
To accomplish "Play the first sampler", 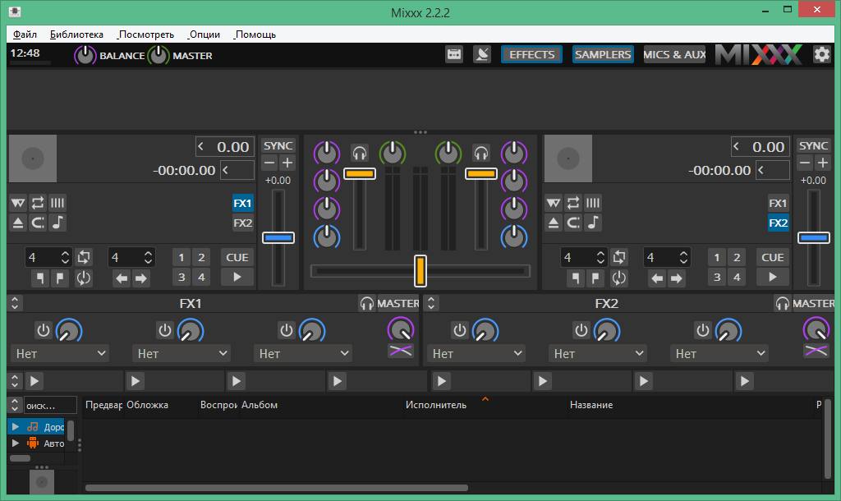I will [34, 381].
